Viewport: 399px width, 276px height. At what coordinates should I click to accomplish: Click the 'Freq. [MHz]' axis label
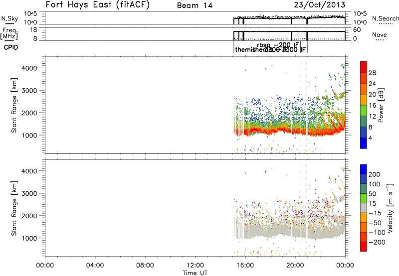point(9,33)
